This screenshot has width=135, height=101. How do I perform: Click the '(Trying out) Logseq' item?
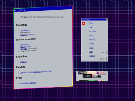pyautogui.click(x=28, y=51)
